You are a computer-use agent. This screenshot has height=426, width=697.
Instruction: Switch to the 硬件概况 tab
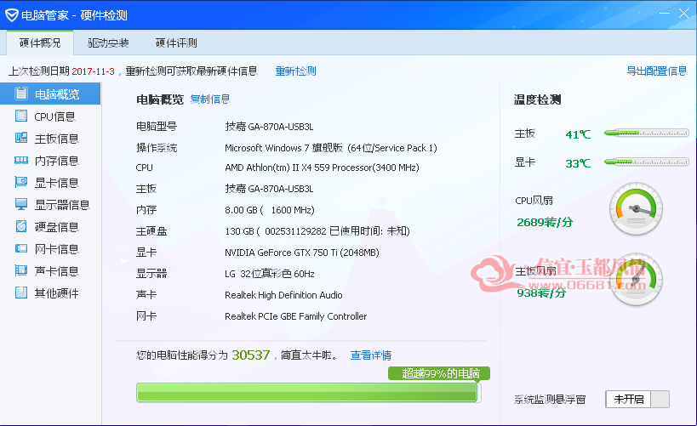click(40, 43)
